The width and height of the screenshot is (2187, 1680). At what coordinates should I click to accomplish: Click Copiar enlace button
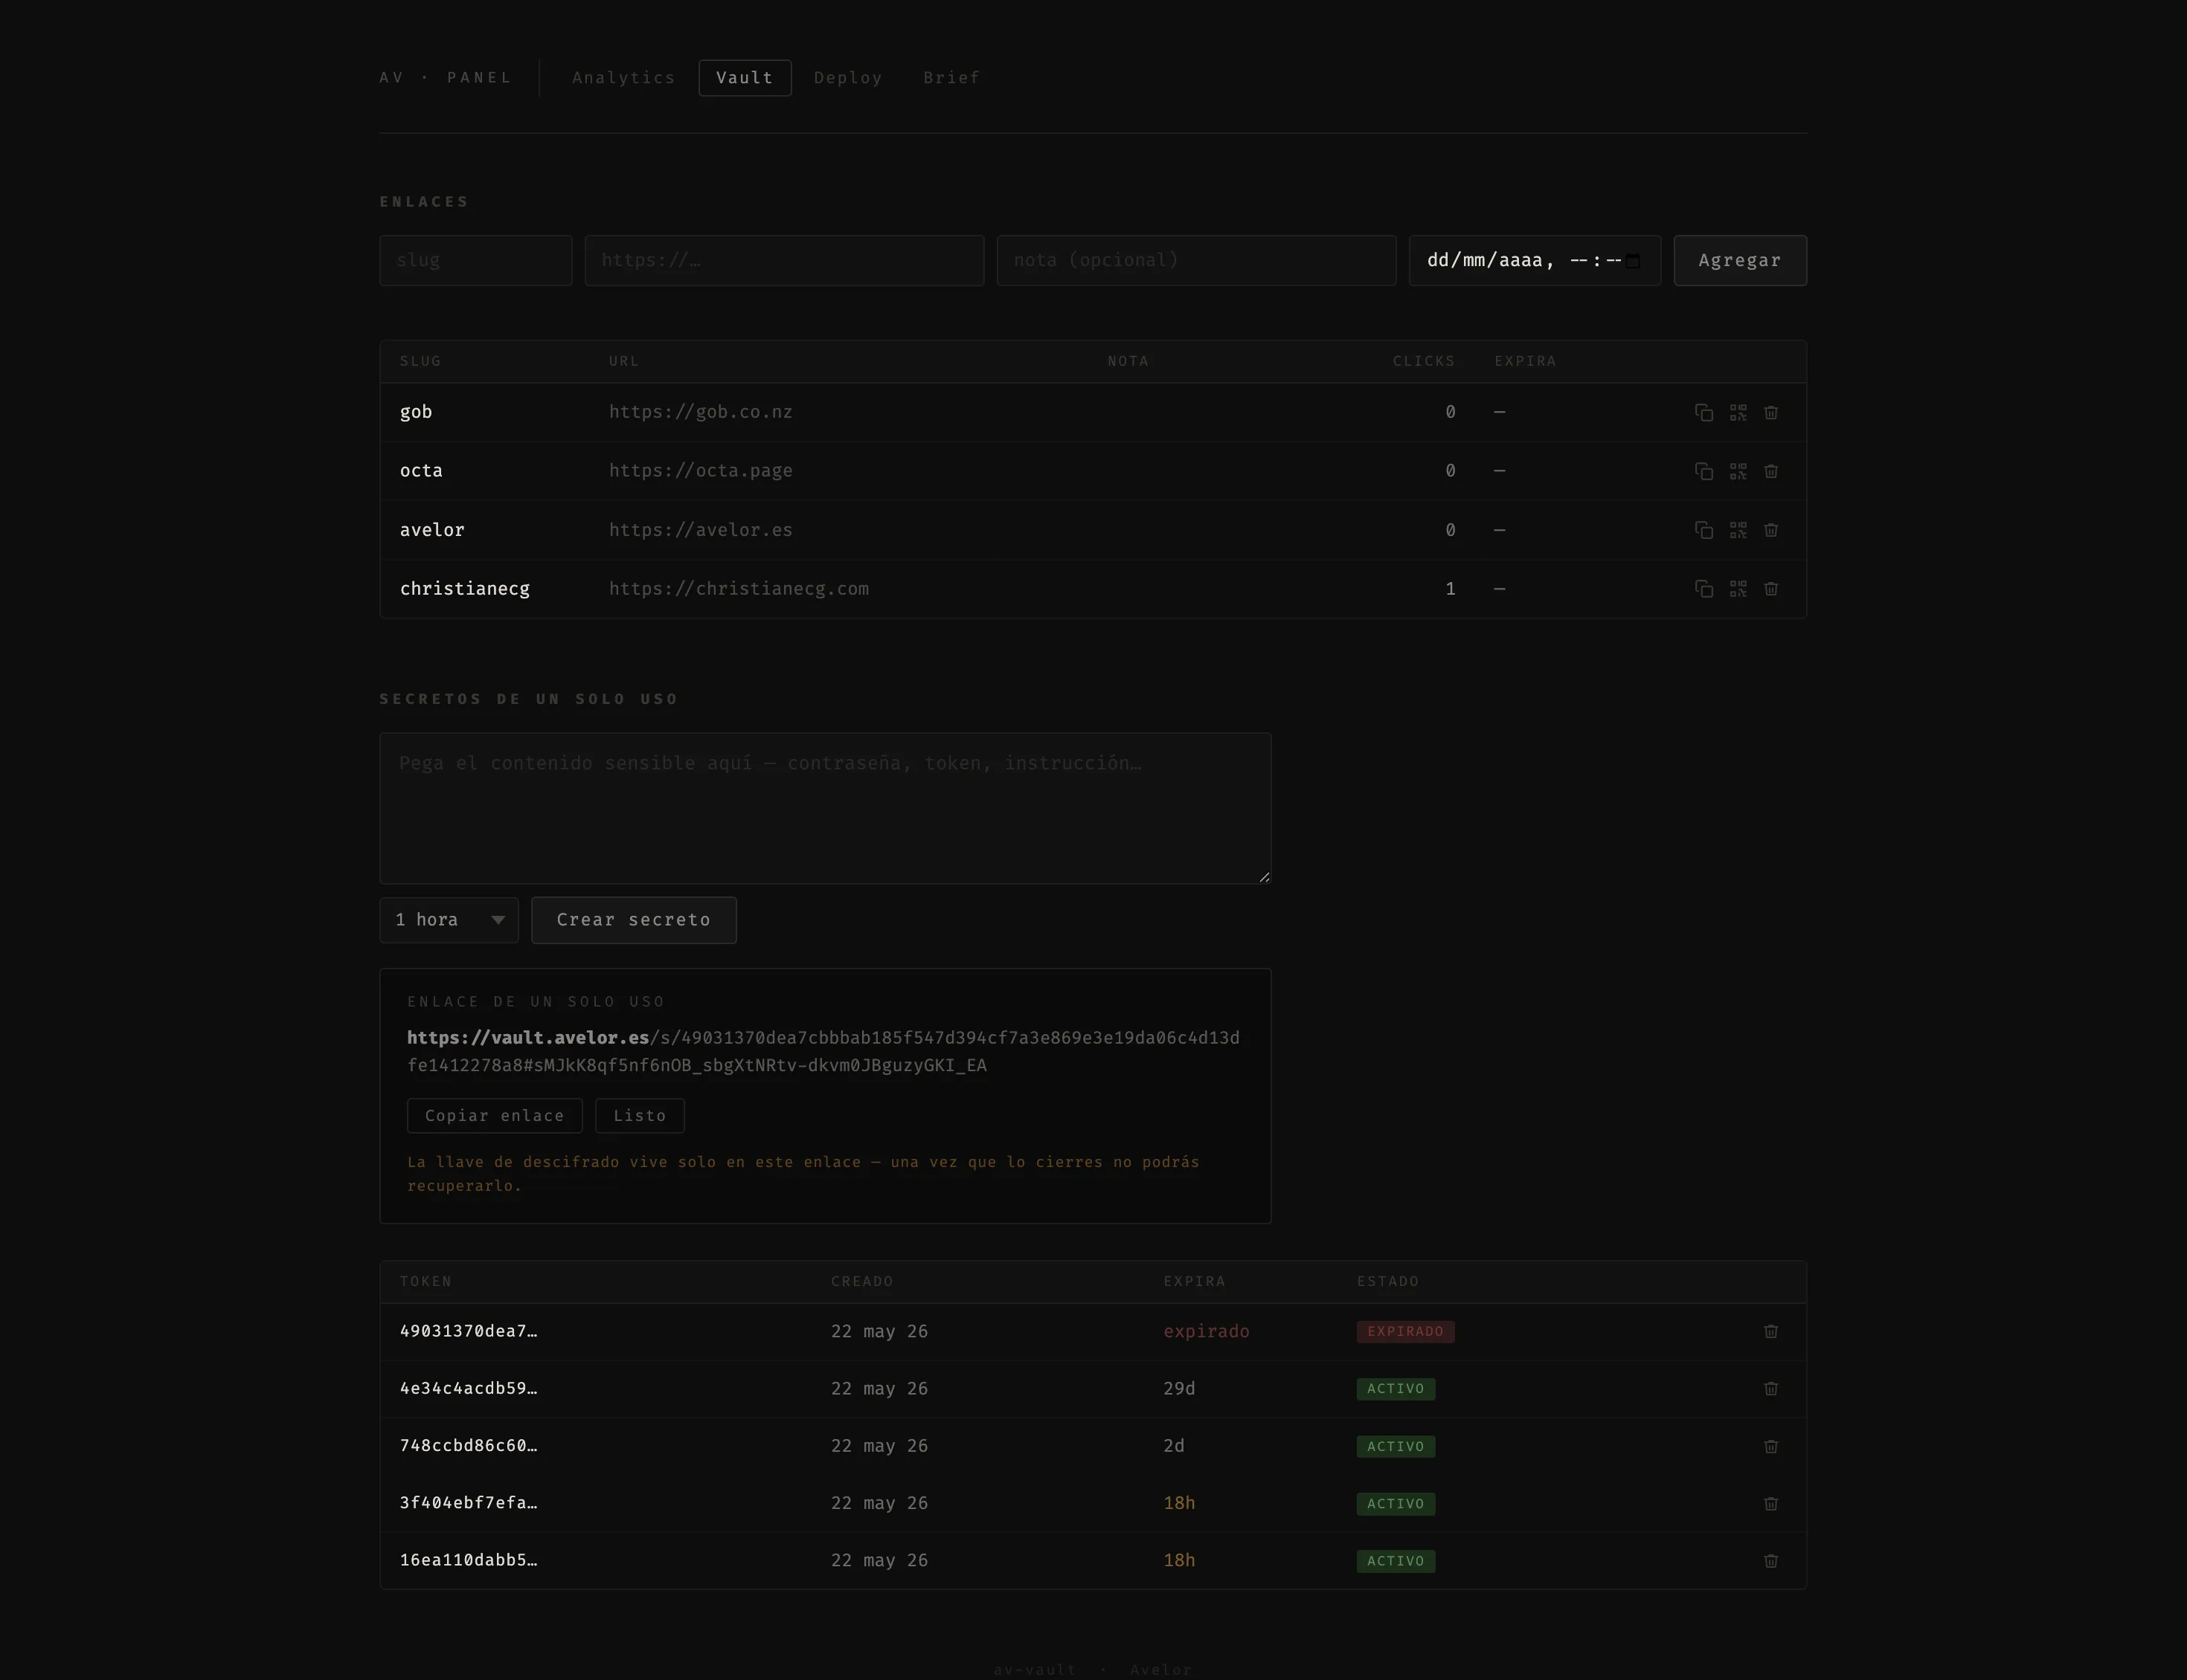click(x=494, y=1115)
